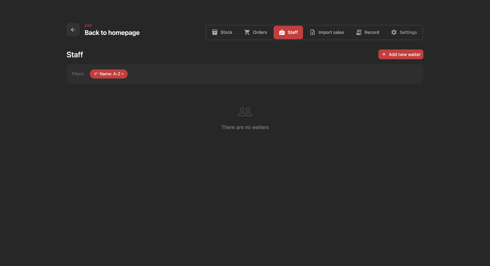Click the Add new waiter button
Viewport: 490px width, 266px height.
click(x=401, y=54)
